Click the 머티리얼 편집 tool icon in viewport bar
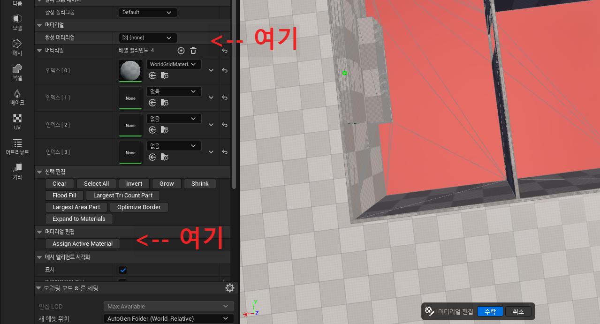 (428, 311)
